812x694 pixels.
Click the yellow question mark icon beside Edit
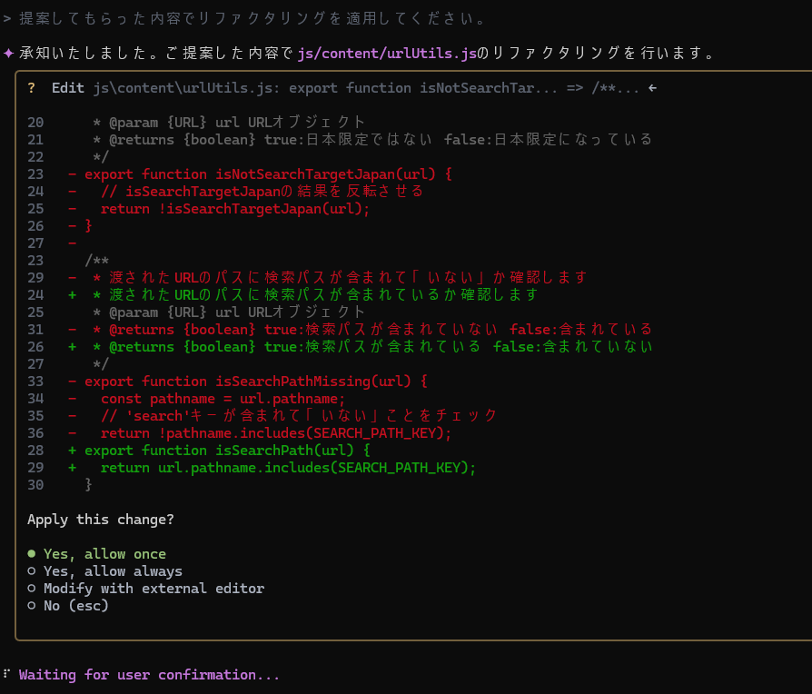32,87
